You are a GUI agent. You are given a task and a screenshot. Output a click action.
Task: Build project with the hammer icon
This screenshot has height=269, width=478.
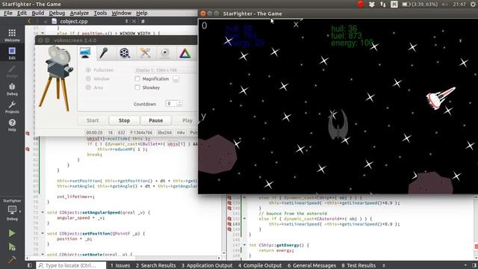(x=12, y=259)
